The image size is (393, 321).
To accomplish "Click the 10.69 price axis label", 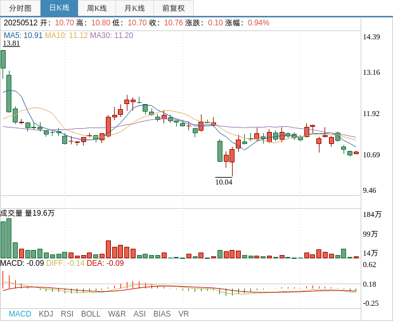I will tap(371, 155).
